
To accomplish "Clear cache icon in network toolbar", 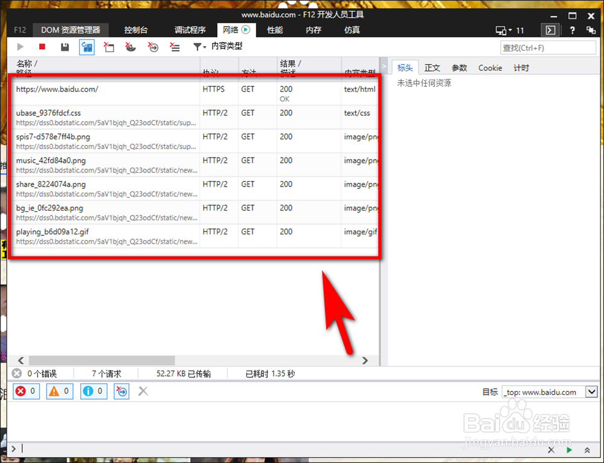I will (x=109, y=47).
